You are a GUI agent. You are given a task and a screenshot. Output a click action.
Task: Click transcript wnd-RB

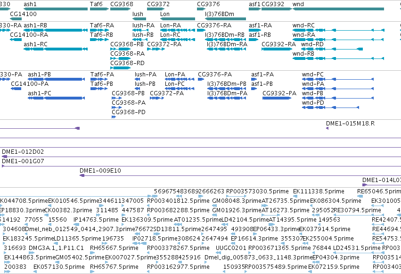click(338, 58)
